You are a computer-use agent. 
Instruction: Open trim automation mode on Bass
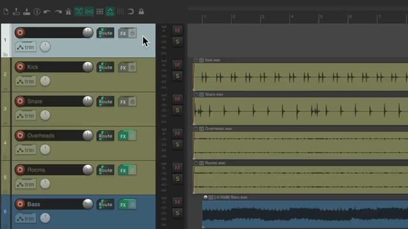[x=25, y=219]
